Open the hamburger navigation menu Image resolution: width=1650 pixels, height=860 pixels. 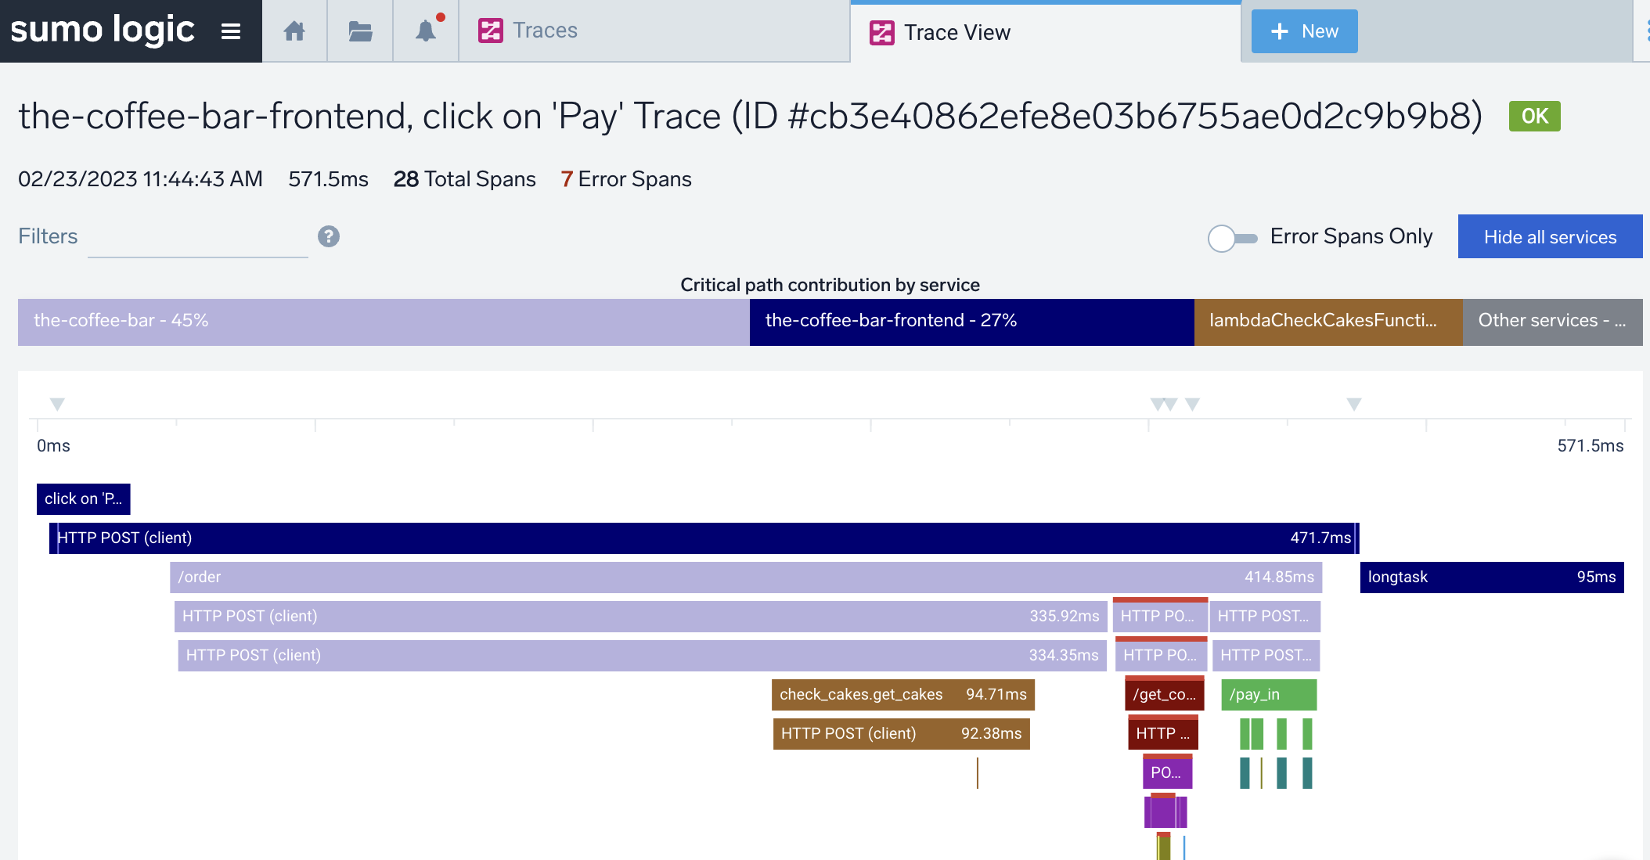230,31
